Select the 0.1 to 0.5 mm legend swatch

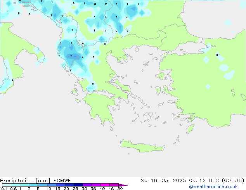pos(7,185)
